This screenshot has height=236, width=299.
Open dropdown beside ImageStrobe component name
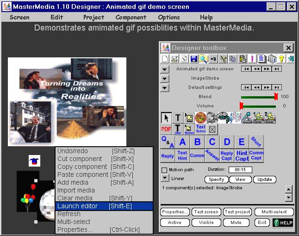[165, 78]
